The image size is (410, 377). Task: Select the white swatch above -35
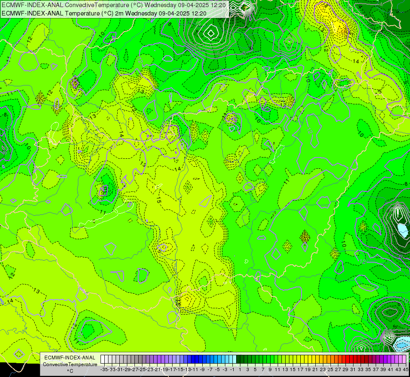(x=103, y=359)
